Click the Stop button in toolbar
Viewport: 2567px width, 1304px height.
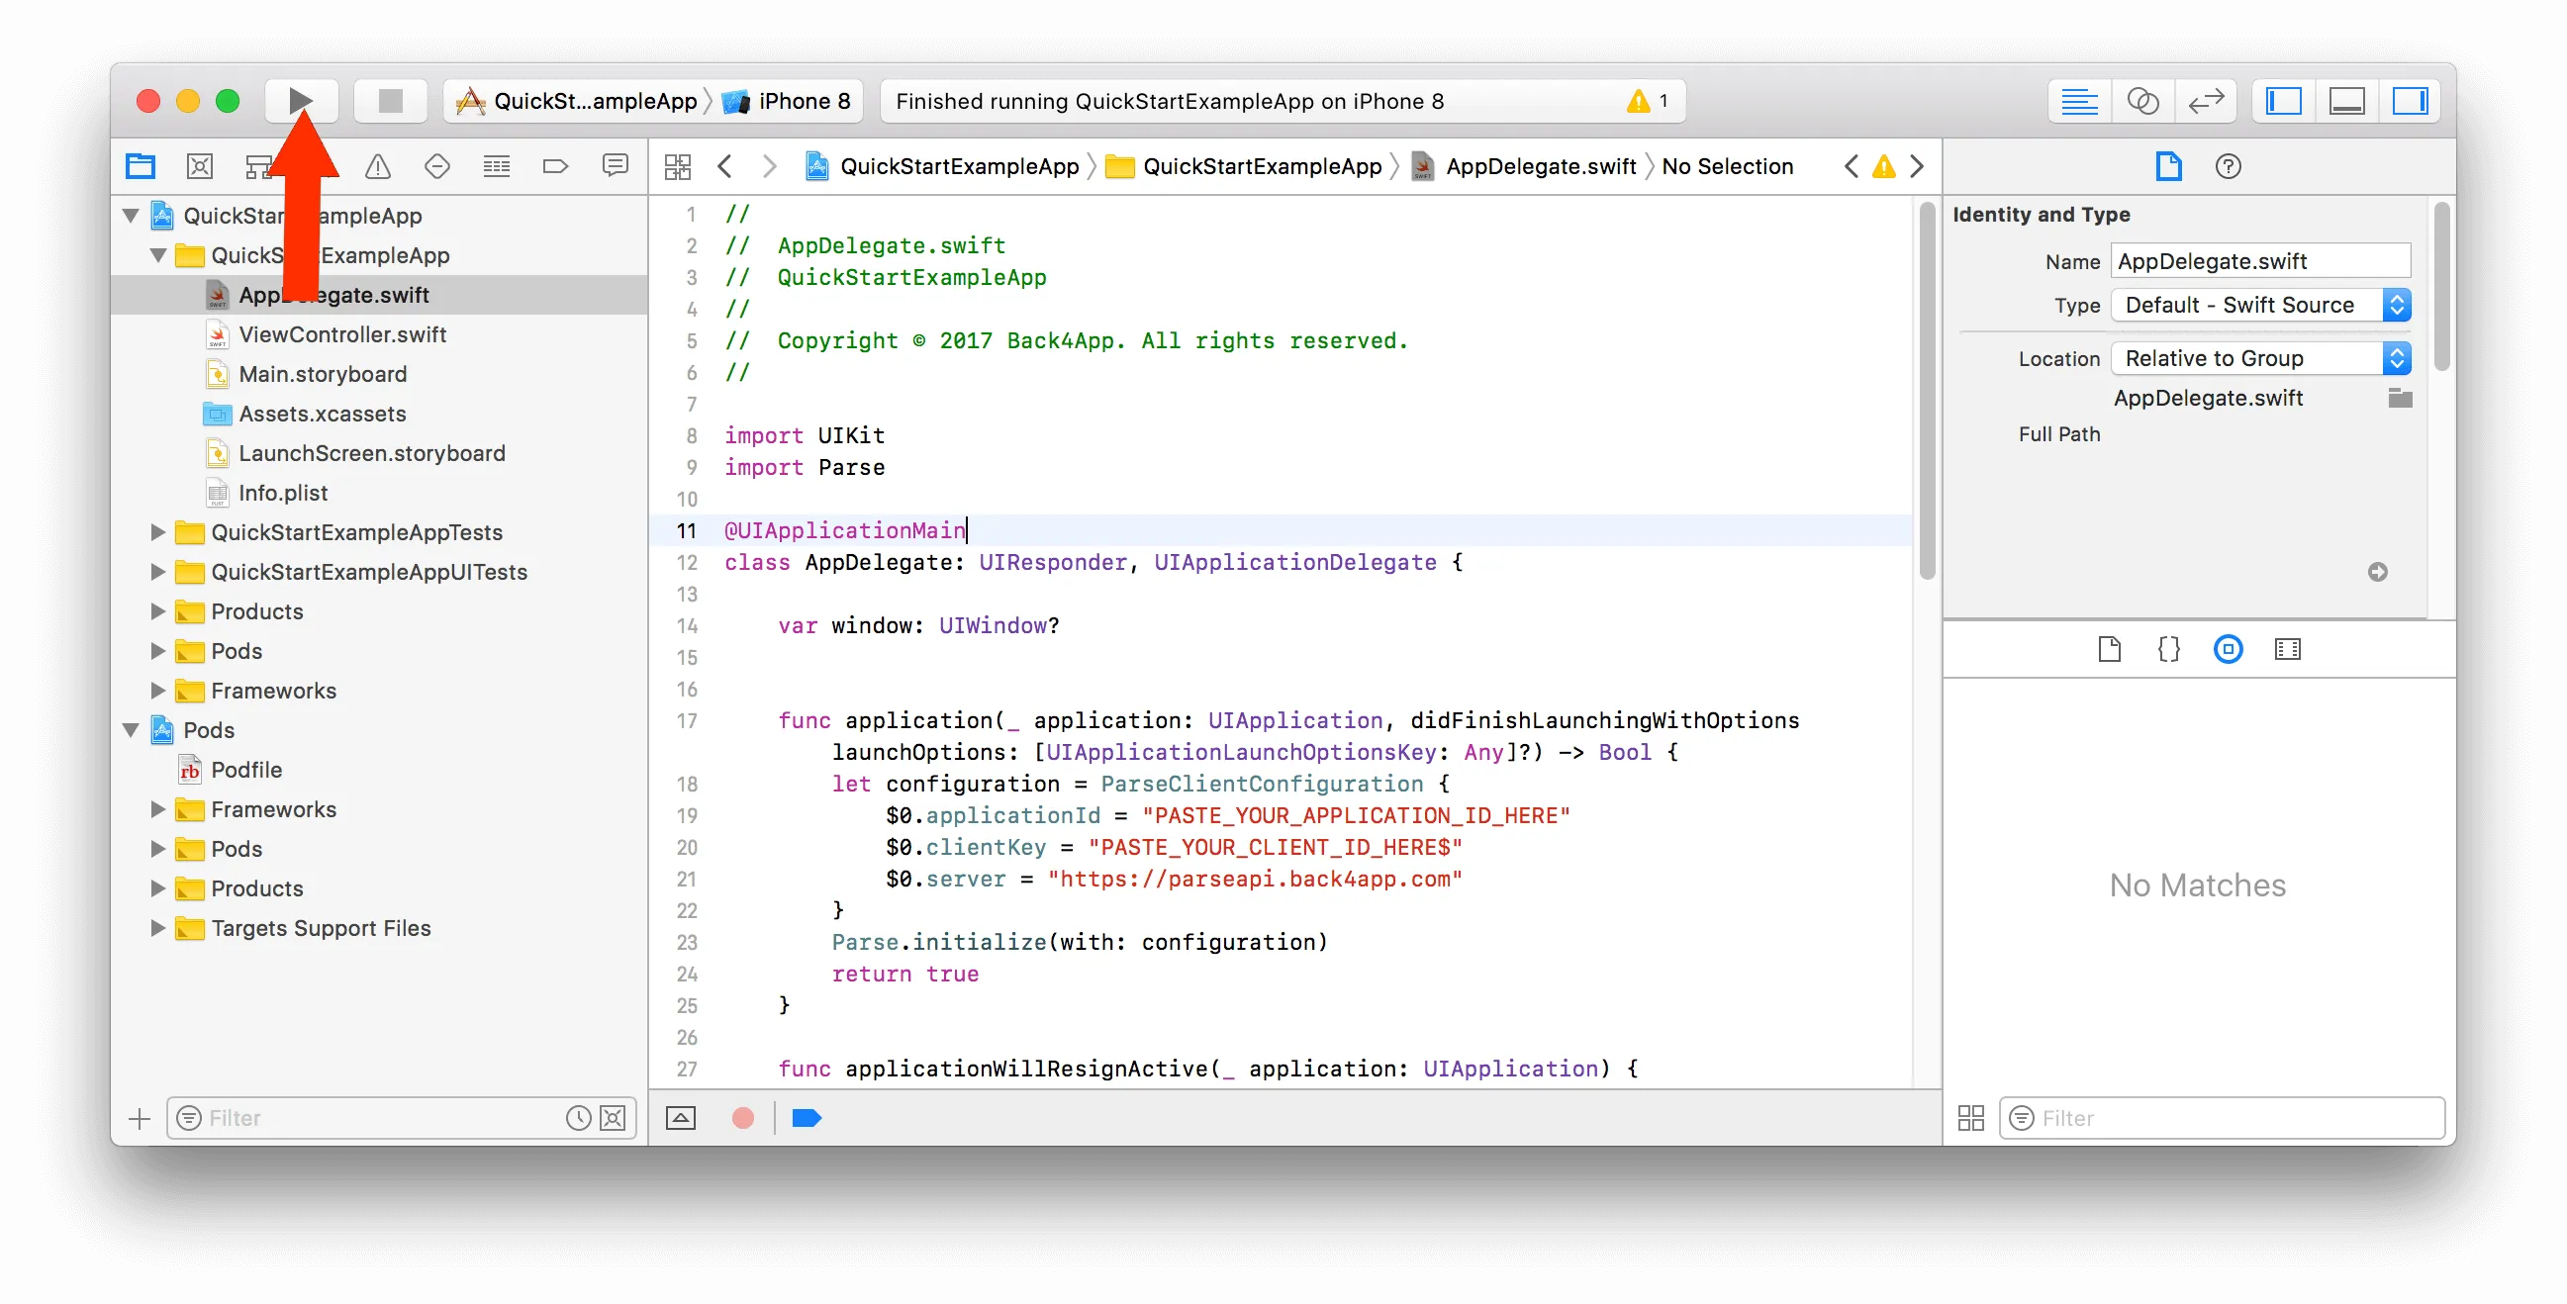click(391, 101)
